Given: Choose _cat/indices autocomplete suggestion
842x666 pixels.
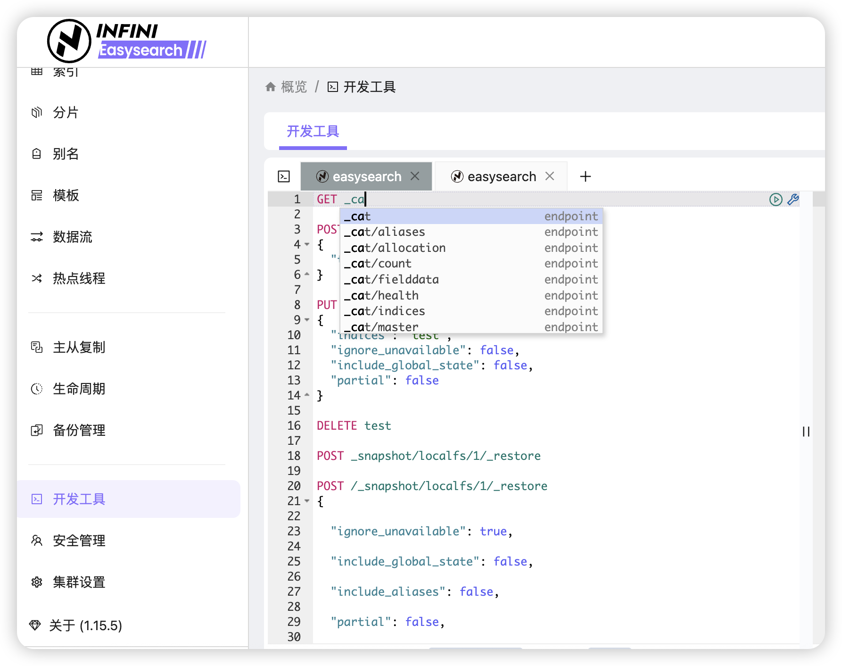Looking at the screenshot, I should [471, 311].
